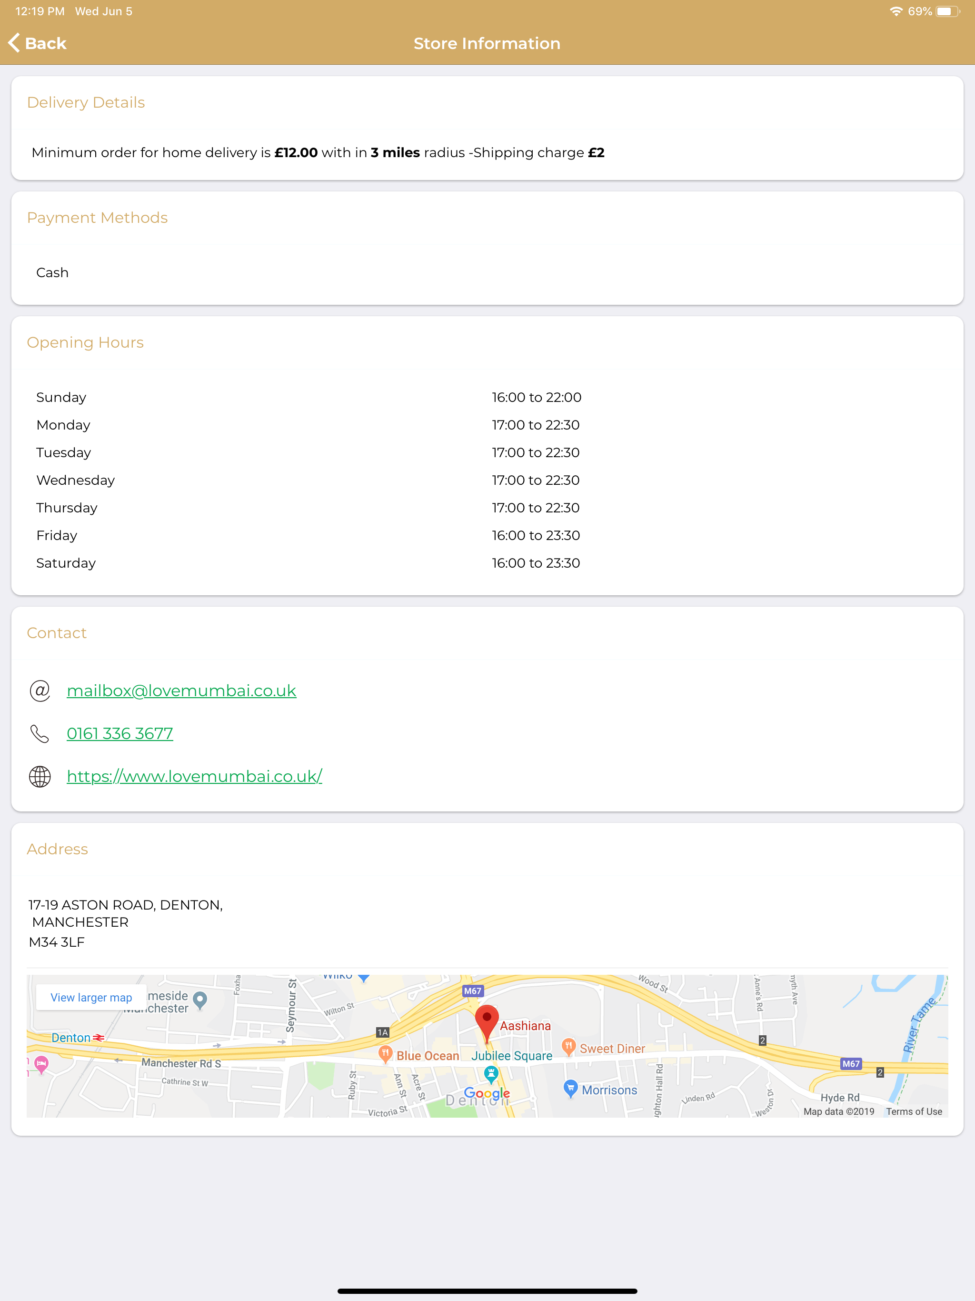Tap the Google logo on map
Screen dimensions: 975x1301
(x=487, y=1094)
